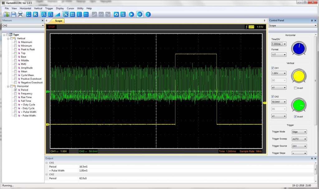Uncheck the CH1 channel checkbox
Image resolution: width=319 pixels, height=189 pixels.
click(273, 68)
